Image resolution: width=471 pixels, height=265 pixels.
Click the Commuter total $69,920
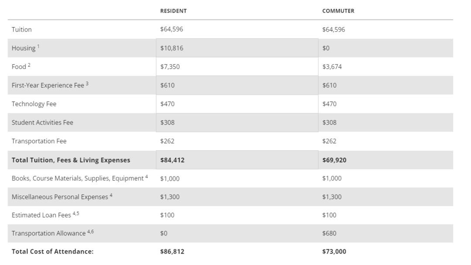click(334, 160)
